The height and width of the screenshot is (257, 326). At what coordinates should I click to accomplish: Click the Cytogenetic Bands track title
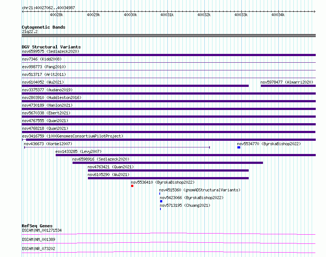pyautogui.click(x=44, y=27)
